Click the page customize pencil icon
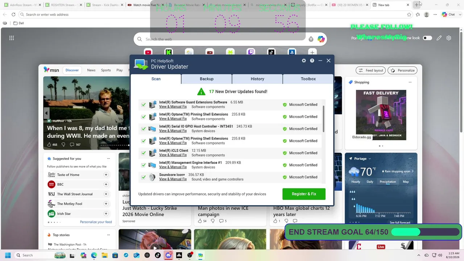The image size is (464, 261). point(439,38)
